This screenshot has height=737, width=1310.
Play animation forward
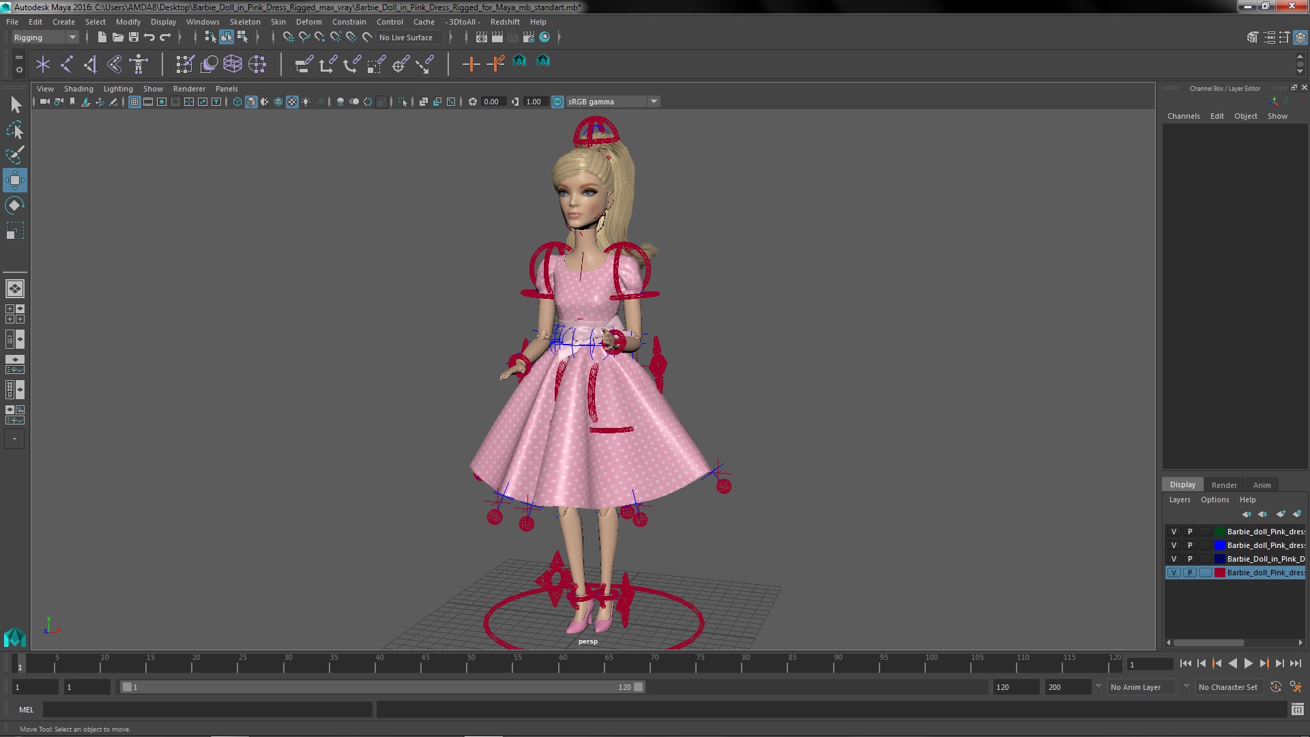coord(1248,663)
